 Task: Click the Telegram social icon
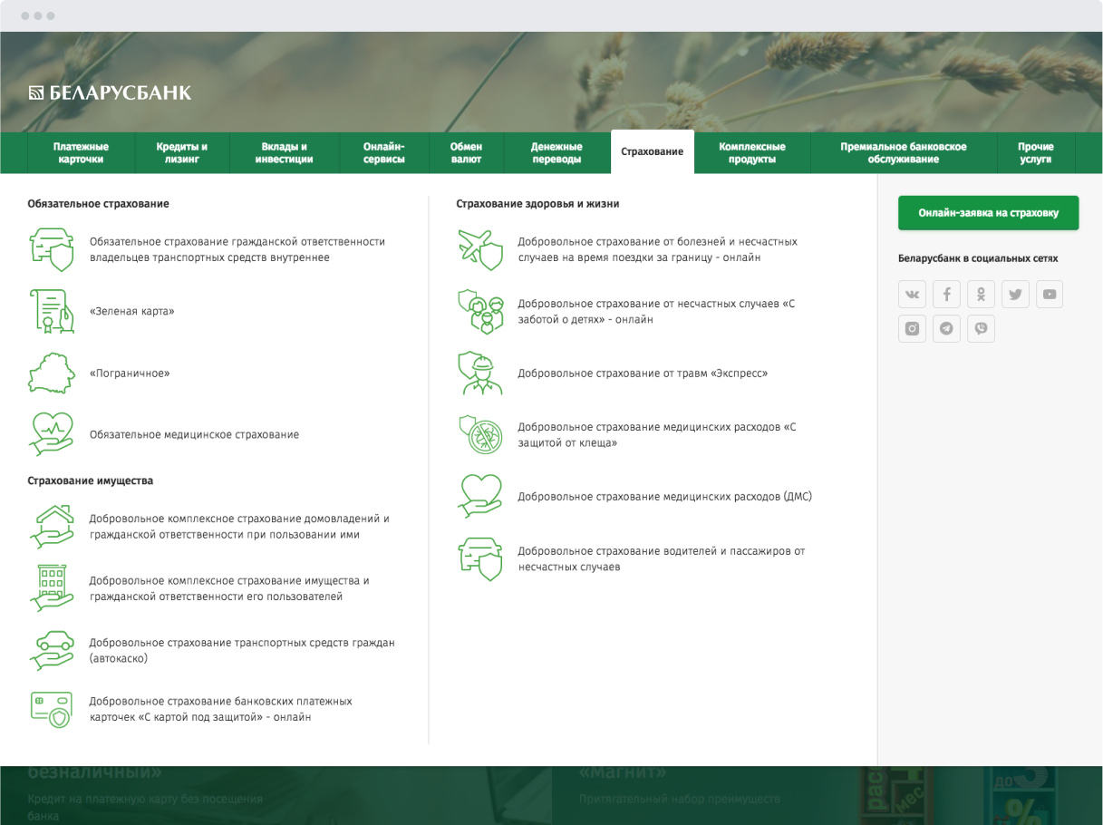pyautogui.click(x=946, y=329)
